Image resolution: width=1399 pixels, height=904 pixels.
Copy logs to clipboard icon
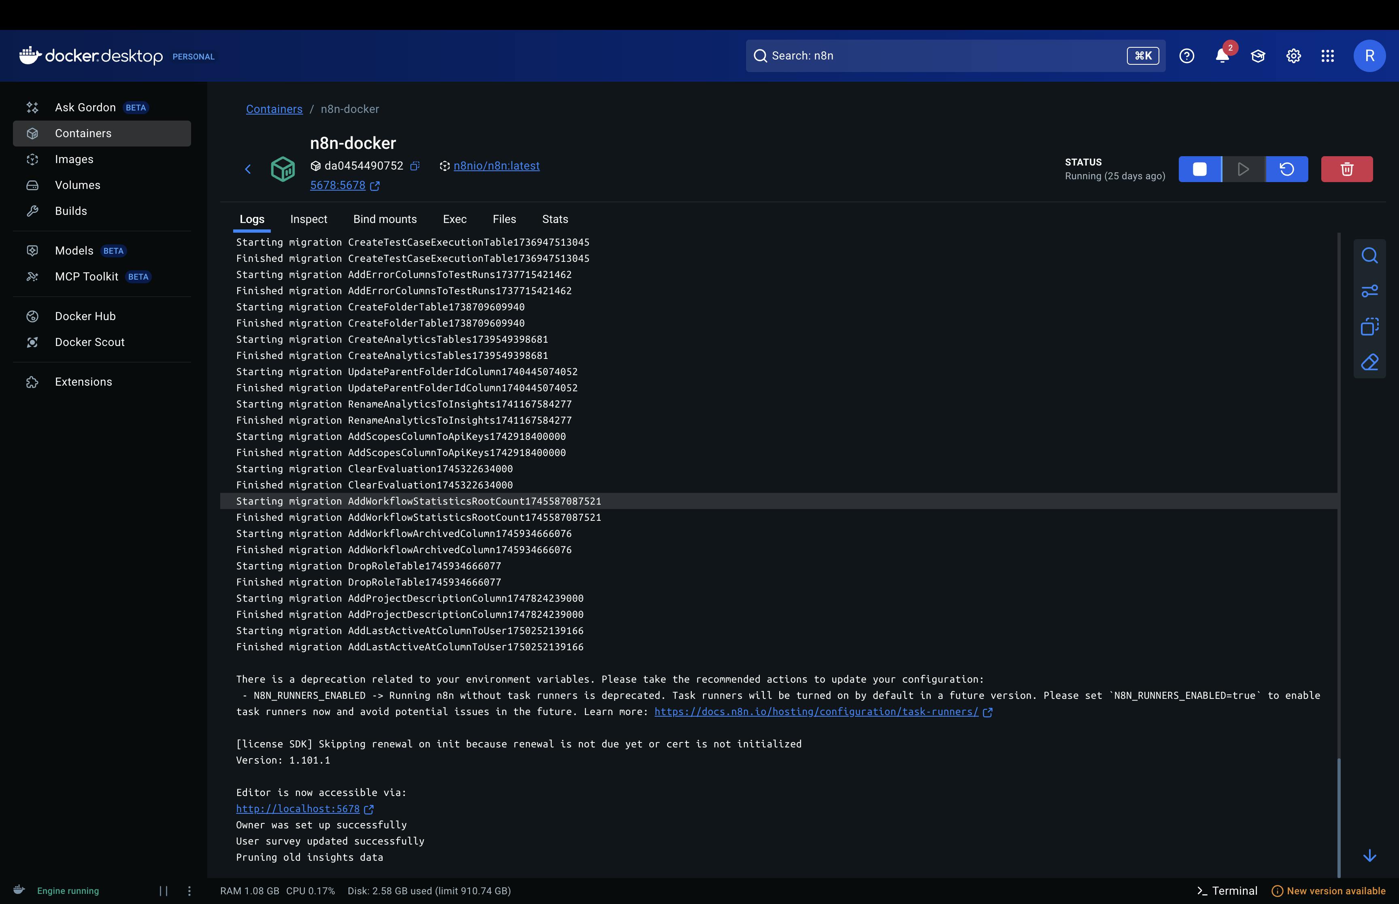(1369, 327)
